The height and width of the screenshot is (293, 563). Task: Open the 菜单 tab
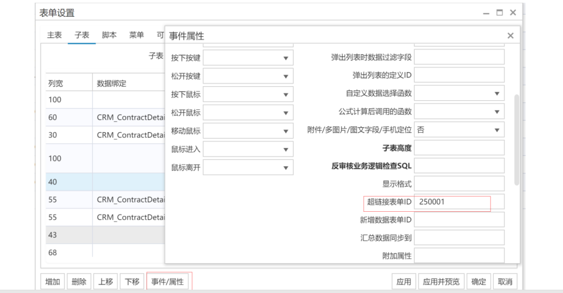point(136,35)
